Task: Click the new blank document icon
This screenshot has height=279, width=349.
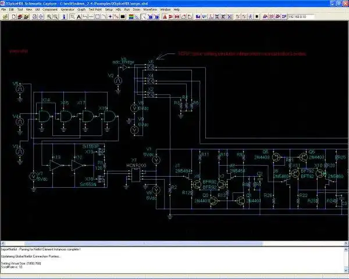Action: tap(14, 17)
